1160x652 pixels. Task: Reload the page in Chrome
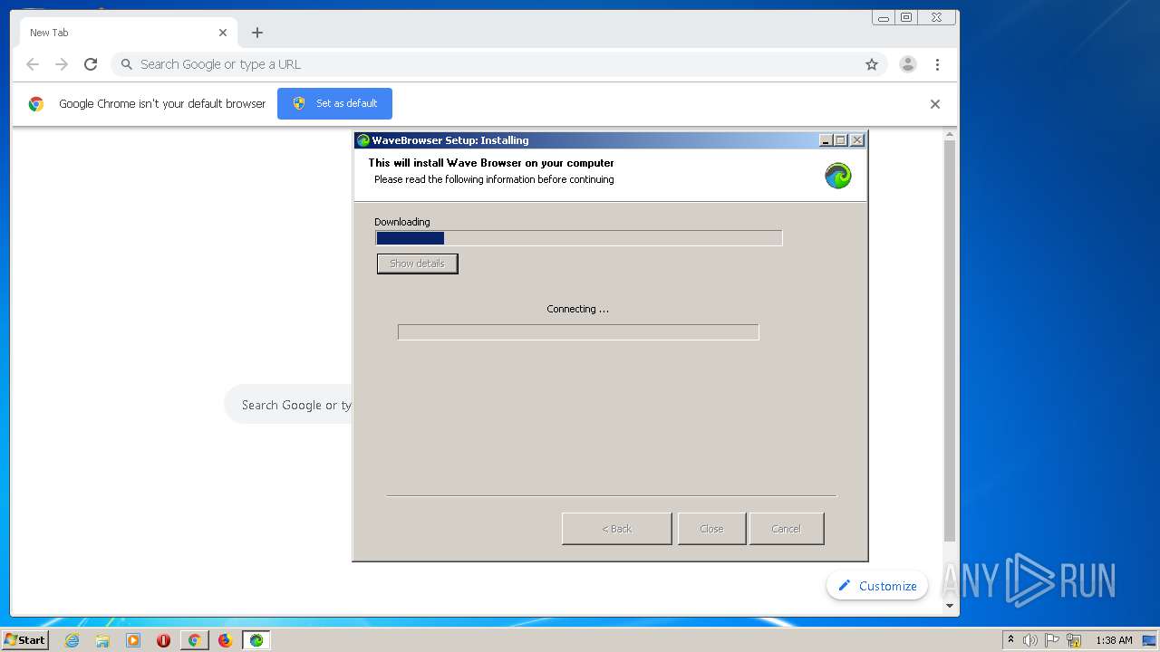click(91, 64)
